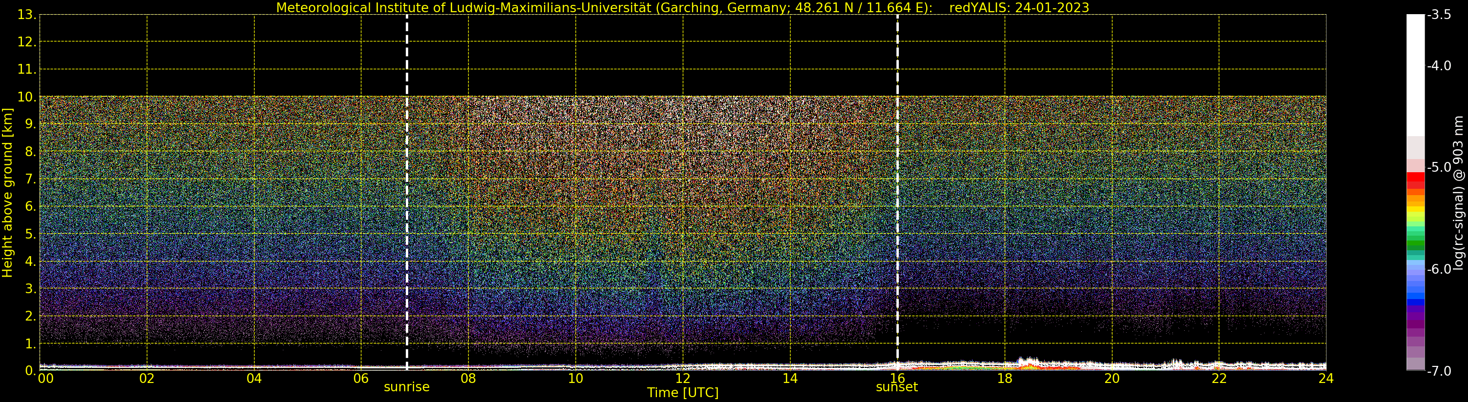Click the 'sunrise' label below the time axis
Viewport: 1468px width, 402px height.
406,387
